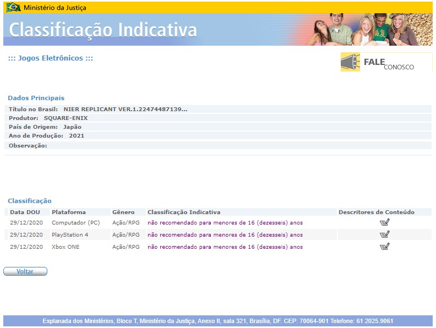436x328 pixels.
Task: Click the Produtor label
Action: (x=23, y=118)
